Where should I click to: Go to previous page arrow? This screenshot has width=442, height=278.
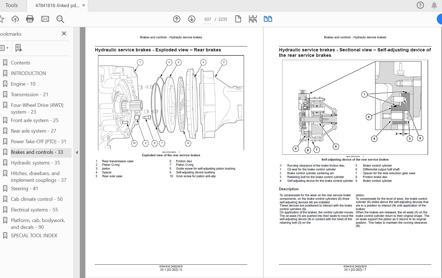point(177,19)
